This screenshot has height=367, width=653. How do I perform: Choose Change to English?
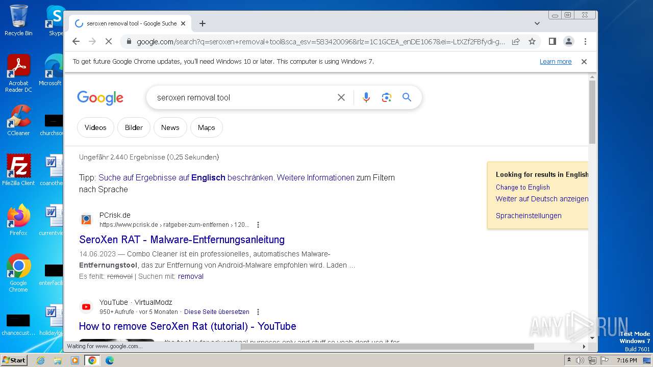pyautogui.click(x=523, y=187)
